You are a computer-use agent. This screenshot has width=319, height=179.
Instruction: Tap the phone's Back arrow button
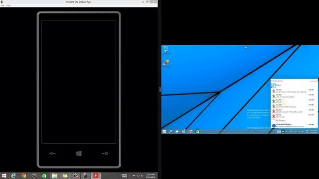click(x=52, y=154)
